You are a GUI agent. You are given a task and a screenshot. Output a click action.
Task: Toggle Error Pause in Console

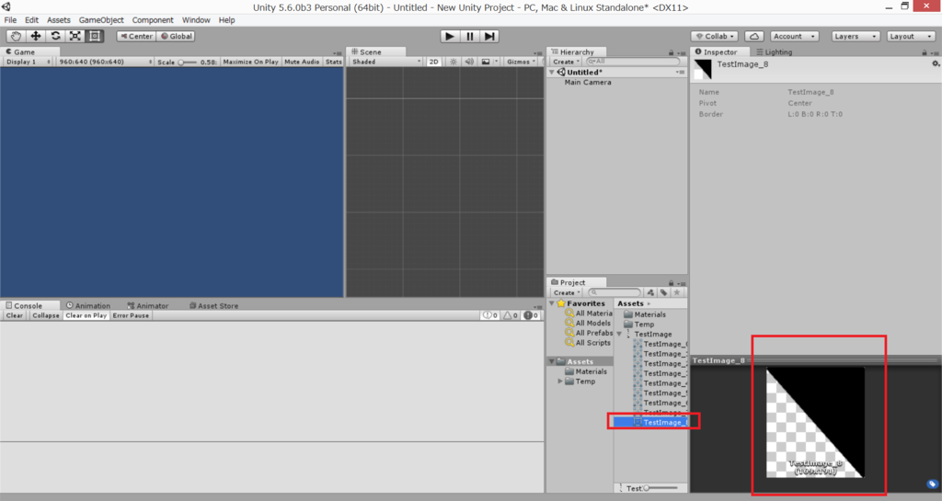coord(131,315)
